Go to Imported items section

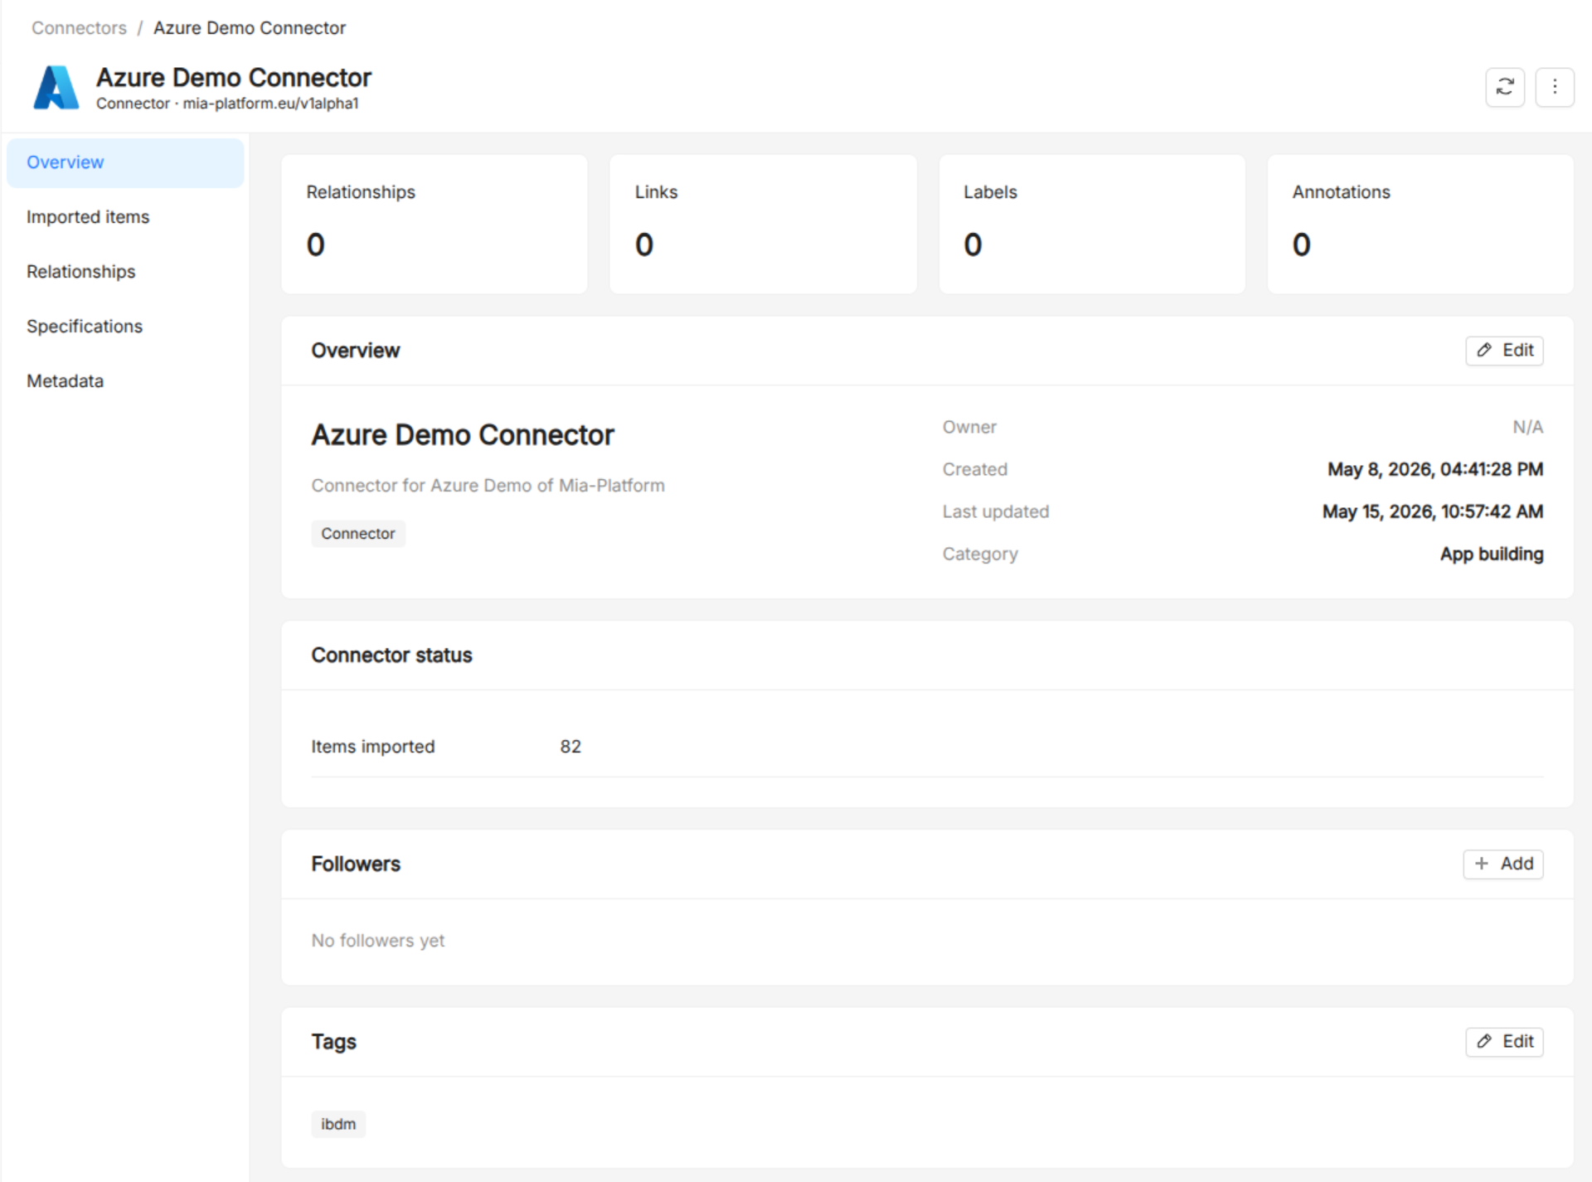pyautogui.click(x=125, y=217)
